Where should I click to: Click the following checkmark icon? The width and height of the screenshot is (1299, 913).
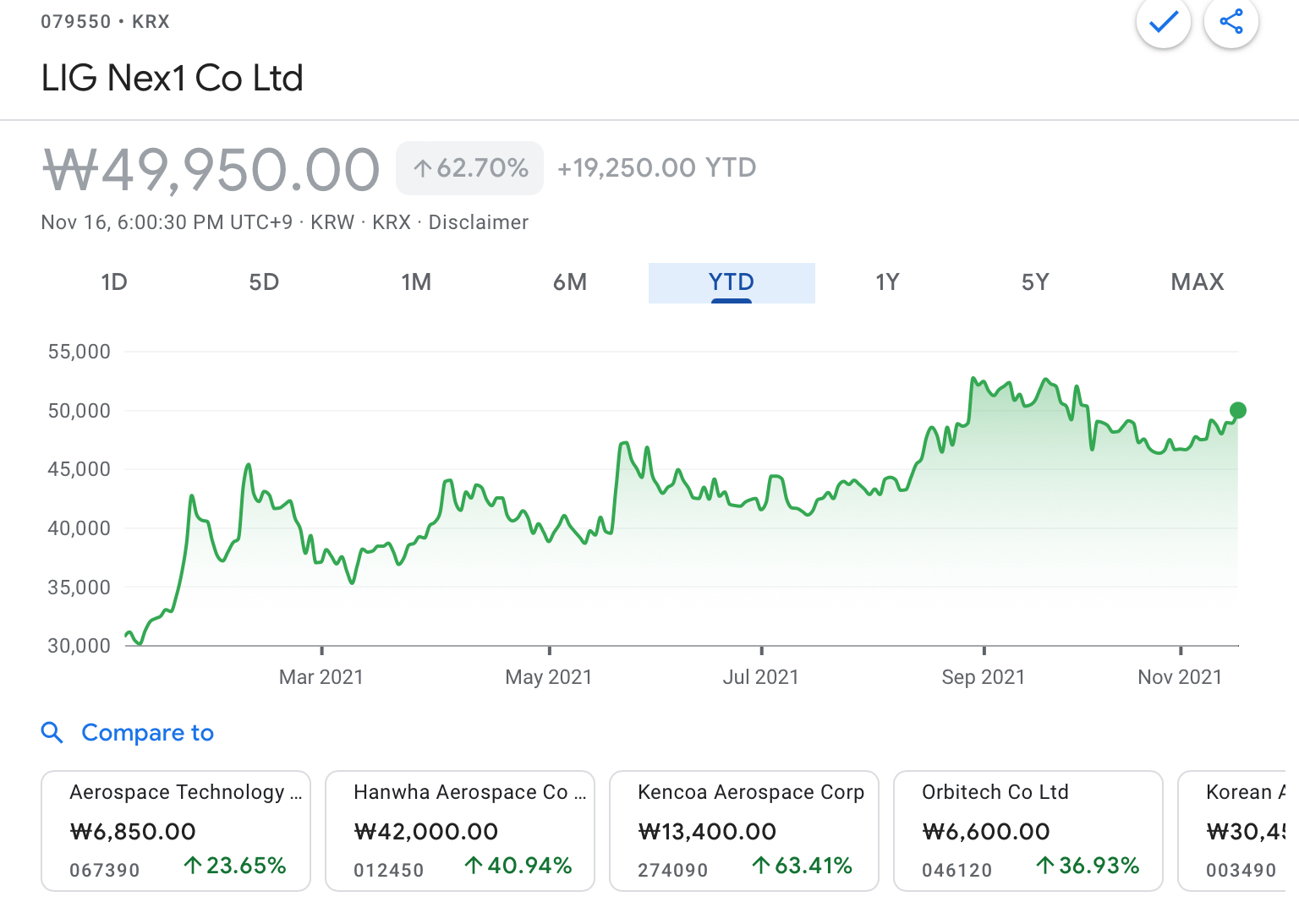(x=1163, y=21)
